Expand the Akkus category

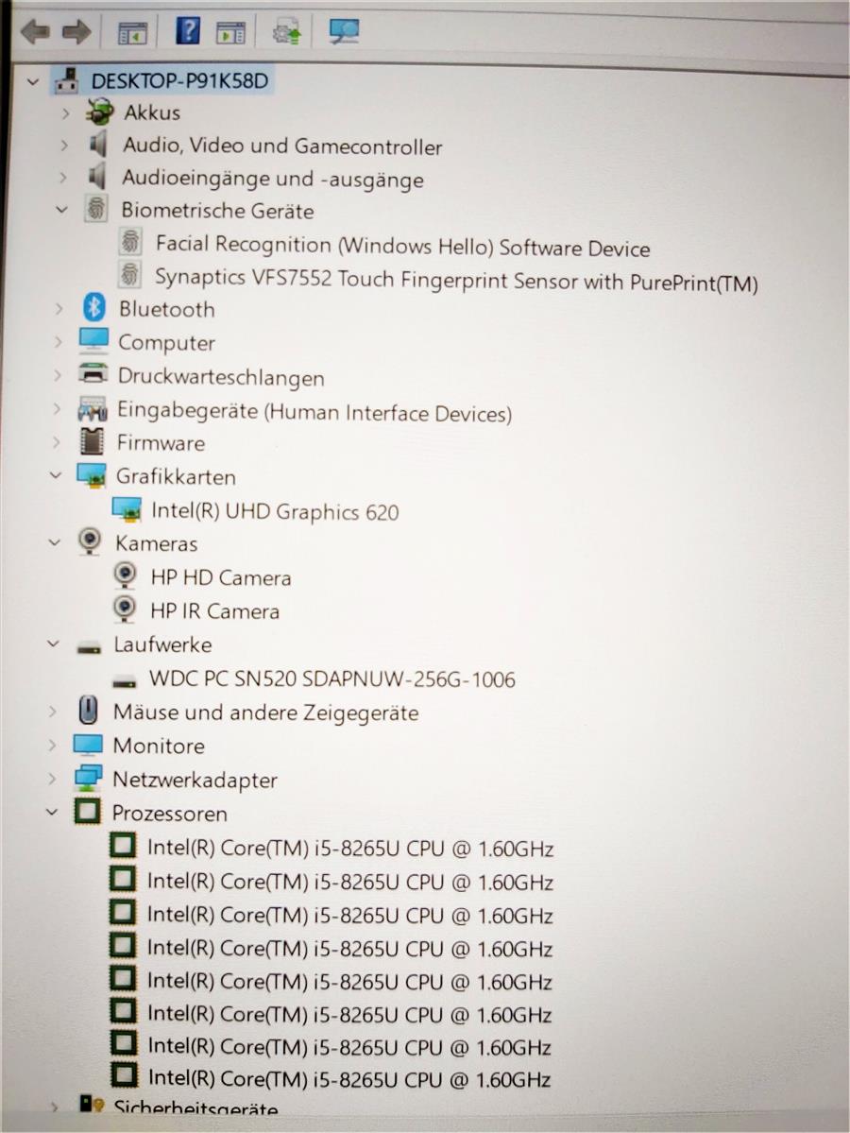point(65,113)
